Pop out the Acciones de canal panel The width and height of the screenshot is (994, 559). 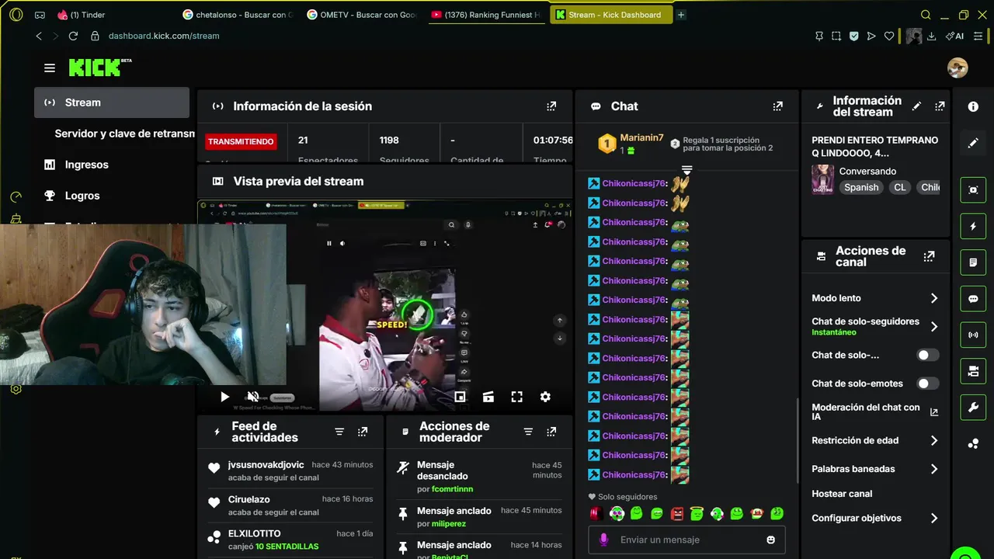(929, 256)
